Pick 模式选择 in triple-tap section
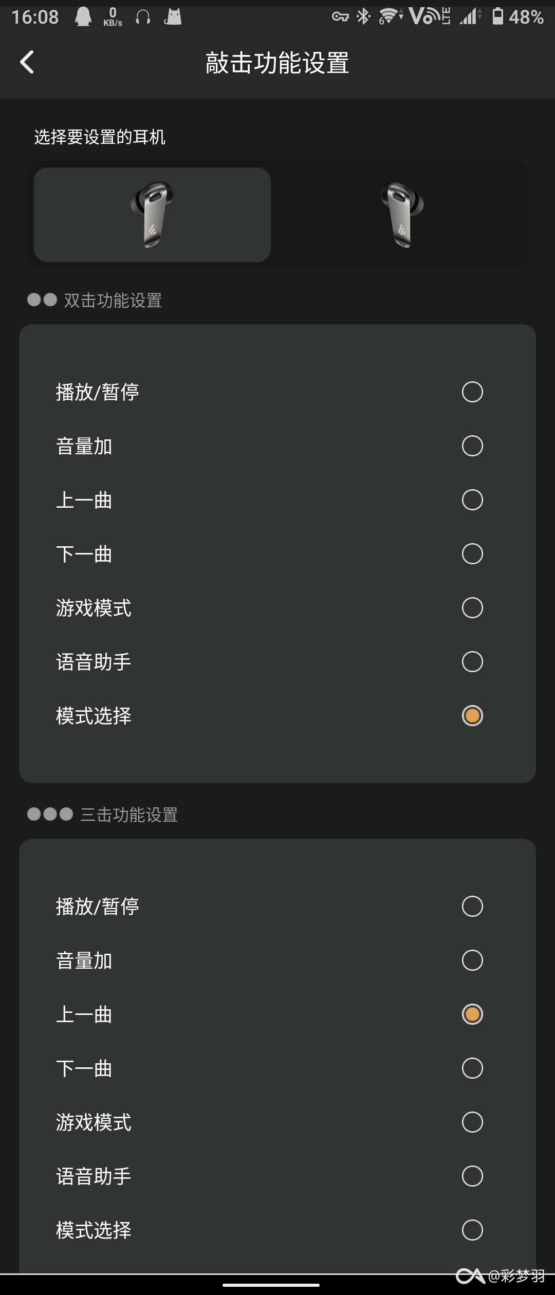Viewport: 555px width, 1295px height. coord(277,1230)
